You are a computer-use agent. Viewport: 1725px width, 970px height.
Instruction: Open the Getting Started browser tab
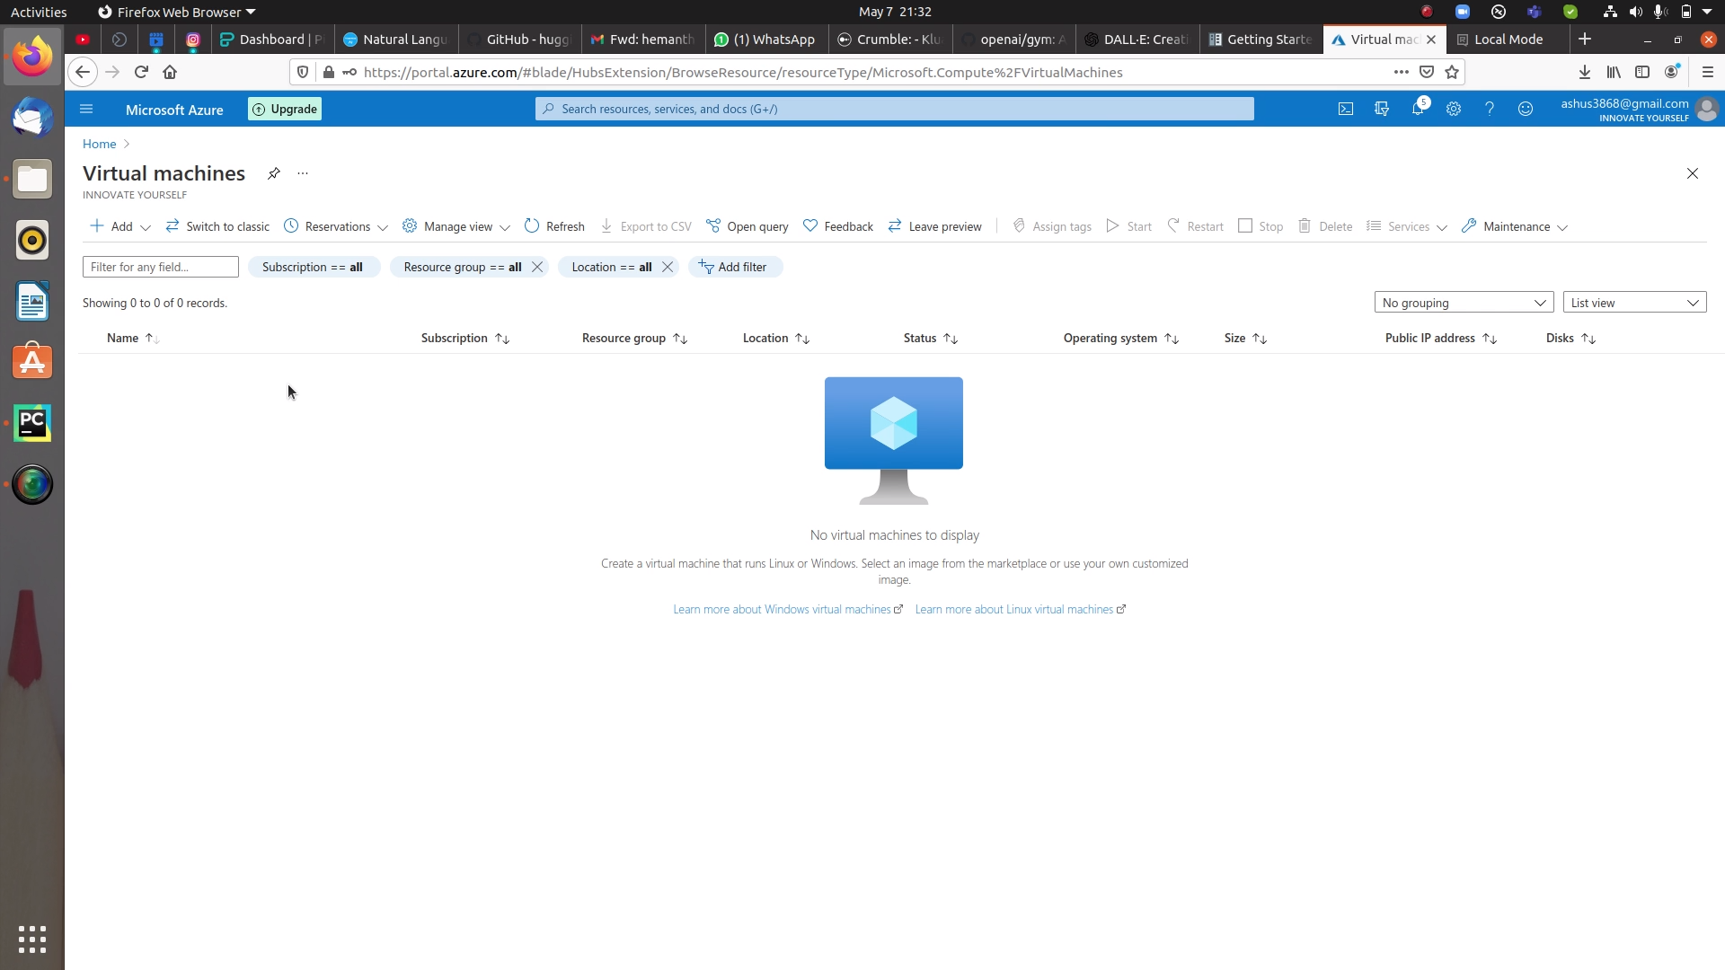pos(1261,40)
